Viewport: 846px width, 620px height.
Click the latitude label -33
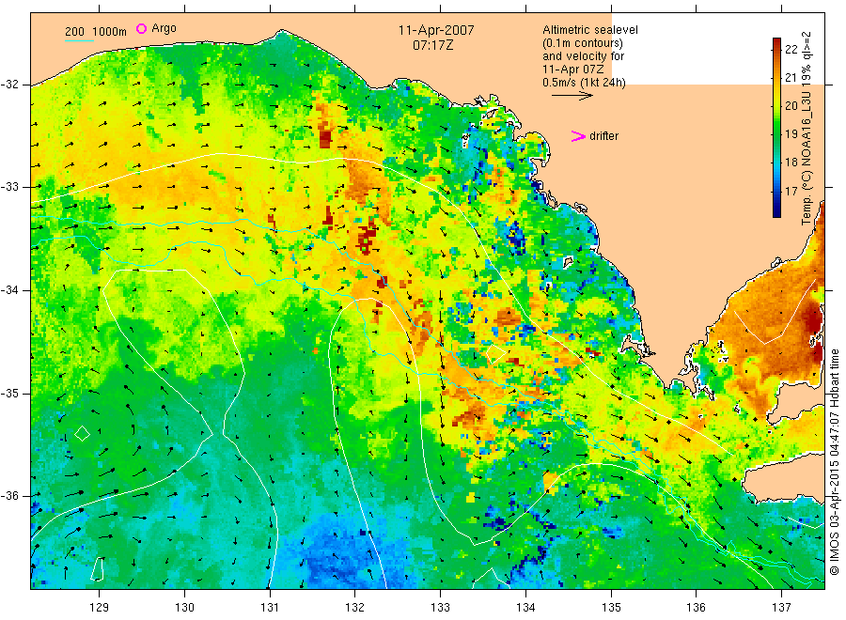9,187
